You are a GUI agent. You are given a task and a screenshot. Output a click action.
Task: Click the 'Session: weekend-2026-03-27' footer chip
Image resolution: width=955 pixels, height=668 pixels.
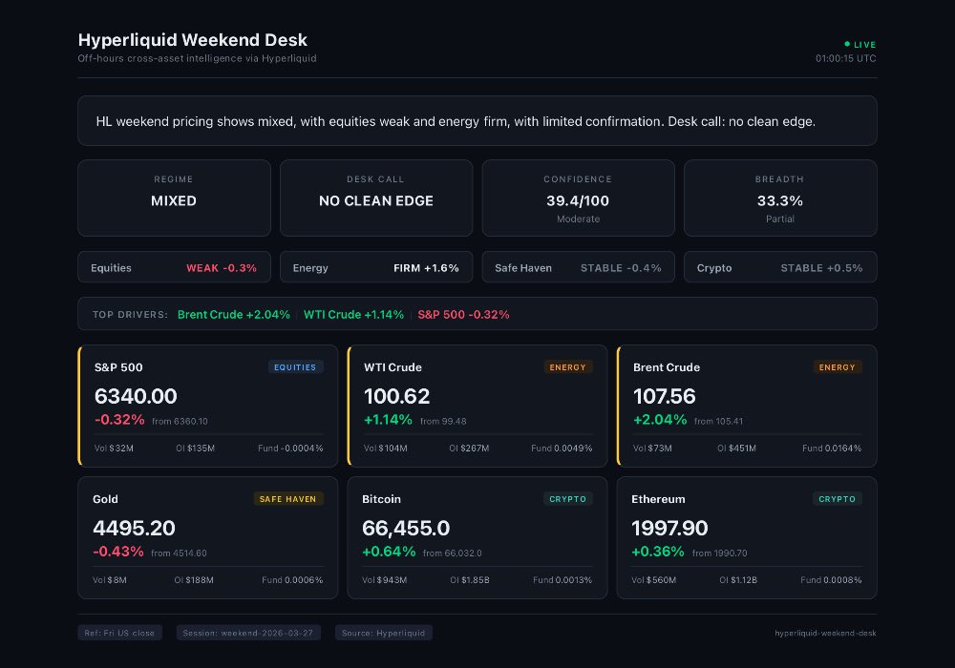(248, 633)
